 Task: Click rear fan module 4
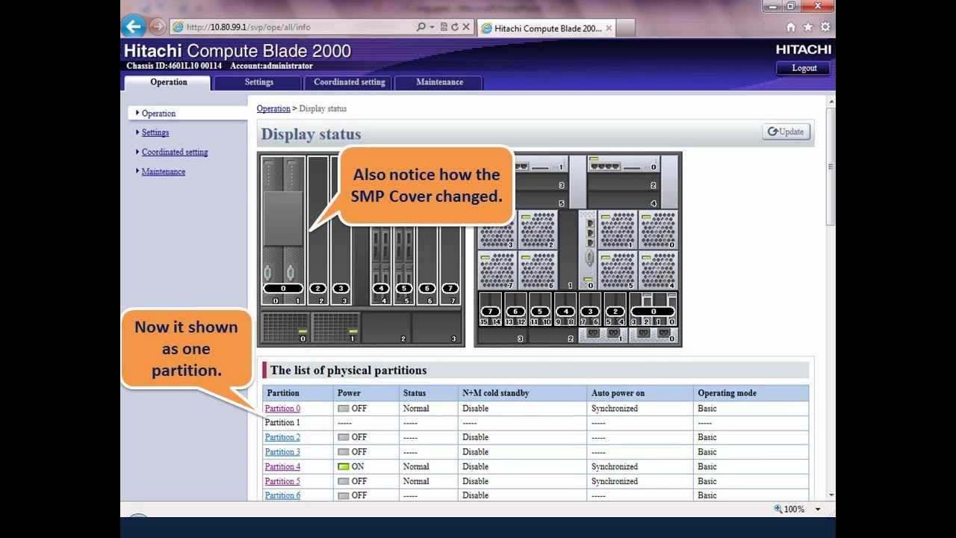click(x=658, y=270)
